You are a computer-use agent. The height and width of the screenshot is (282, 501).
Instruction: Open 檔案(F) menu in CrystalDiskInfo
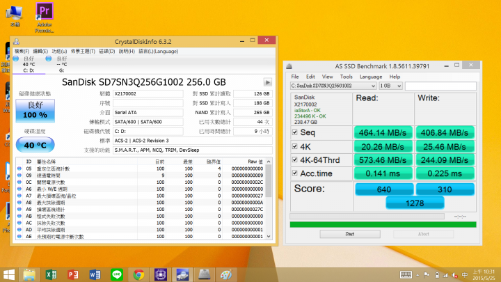22,51
